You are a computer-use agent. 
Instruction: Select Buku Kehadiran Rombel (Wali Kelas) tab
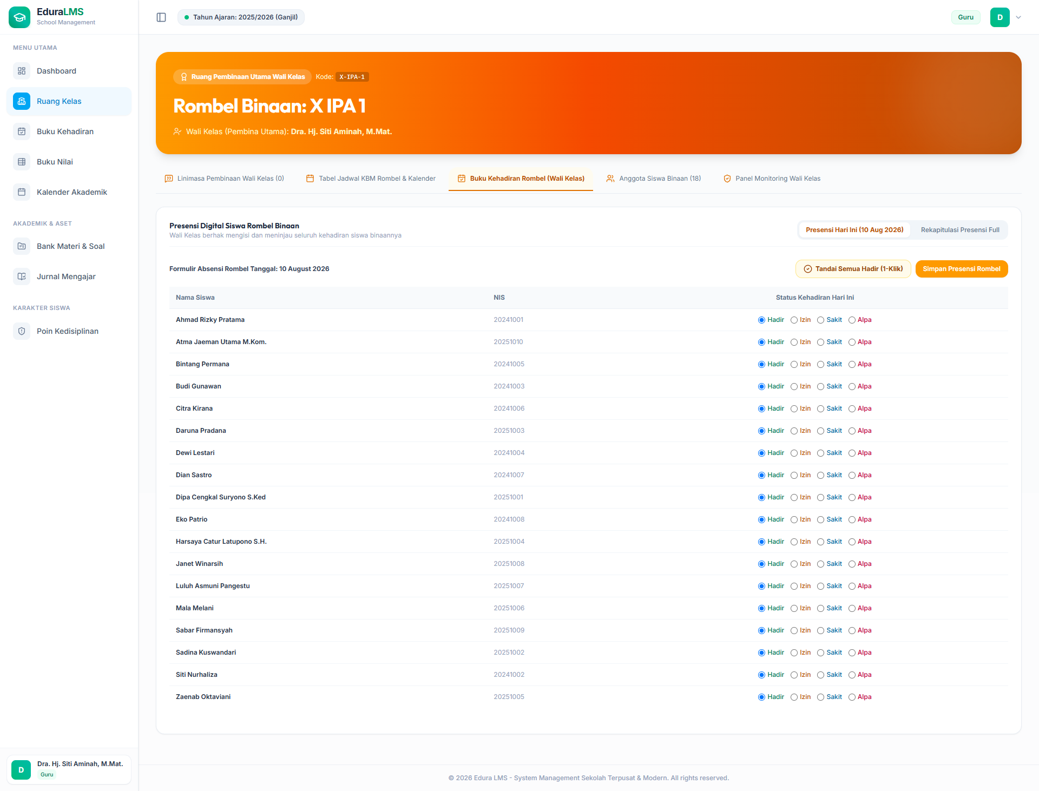[521, 179]
